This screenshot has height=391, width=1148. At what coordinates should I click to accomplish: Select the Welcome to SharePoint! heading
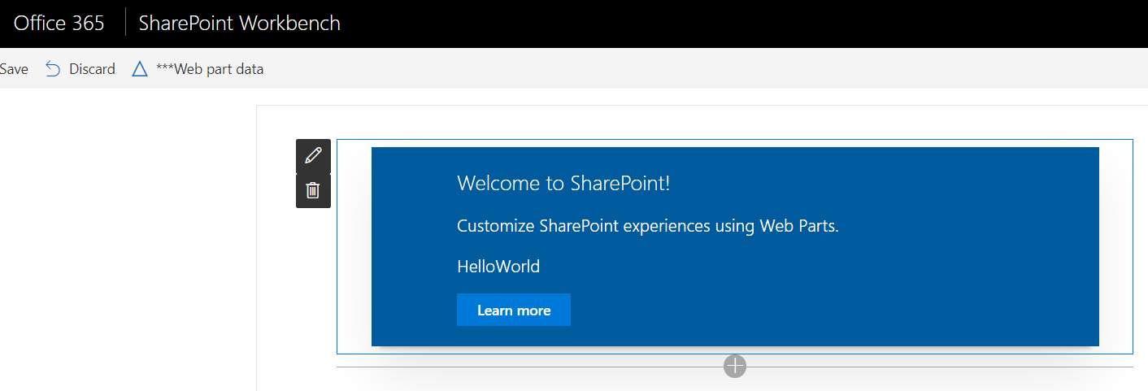tap(563, 183)
